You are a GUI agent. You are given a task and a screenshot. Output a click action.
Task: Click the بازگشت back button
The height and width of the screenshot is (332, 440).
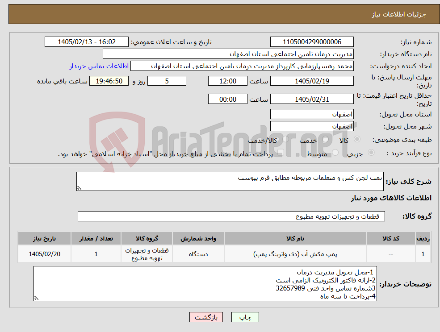pos(206,317)
